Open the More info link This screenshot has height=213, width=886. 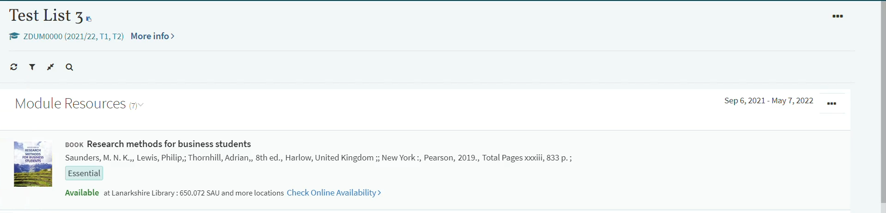152,36
